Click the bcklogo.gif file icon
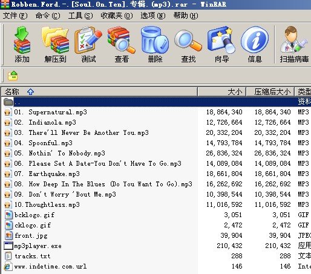The width and height of the screenshot is (311, 274). coord(8,215)
